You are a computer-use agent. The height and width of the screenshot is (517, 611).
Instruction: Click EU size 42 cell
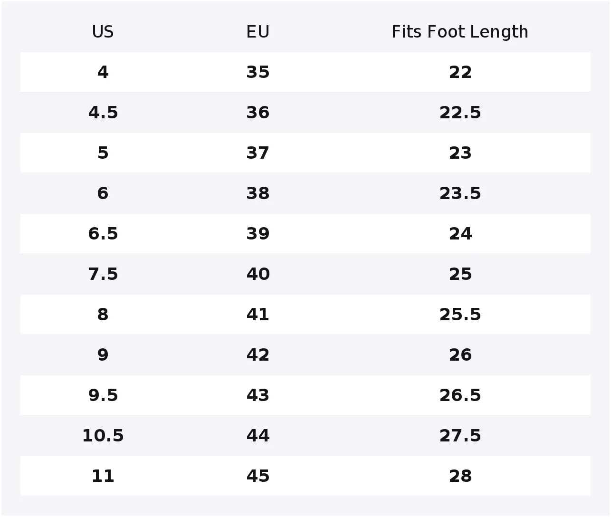tap(258, 355)
